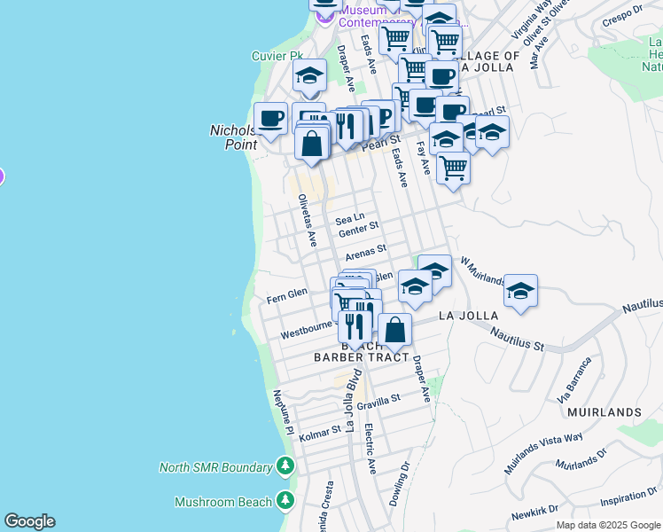This screenshot has width=663, height=532.
Task: Click the Via Barranca street label
Action: pyautogui.click(x=573, y=380)
